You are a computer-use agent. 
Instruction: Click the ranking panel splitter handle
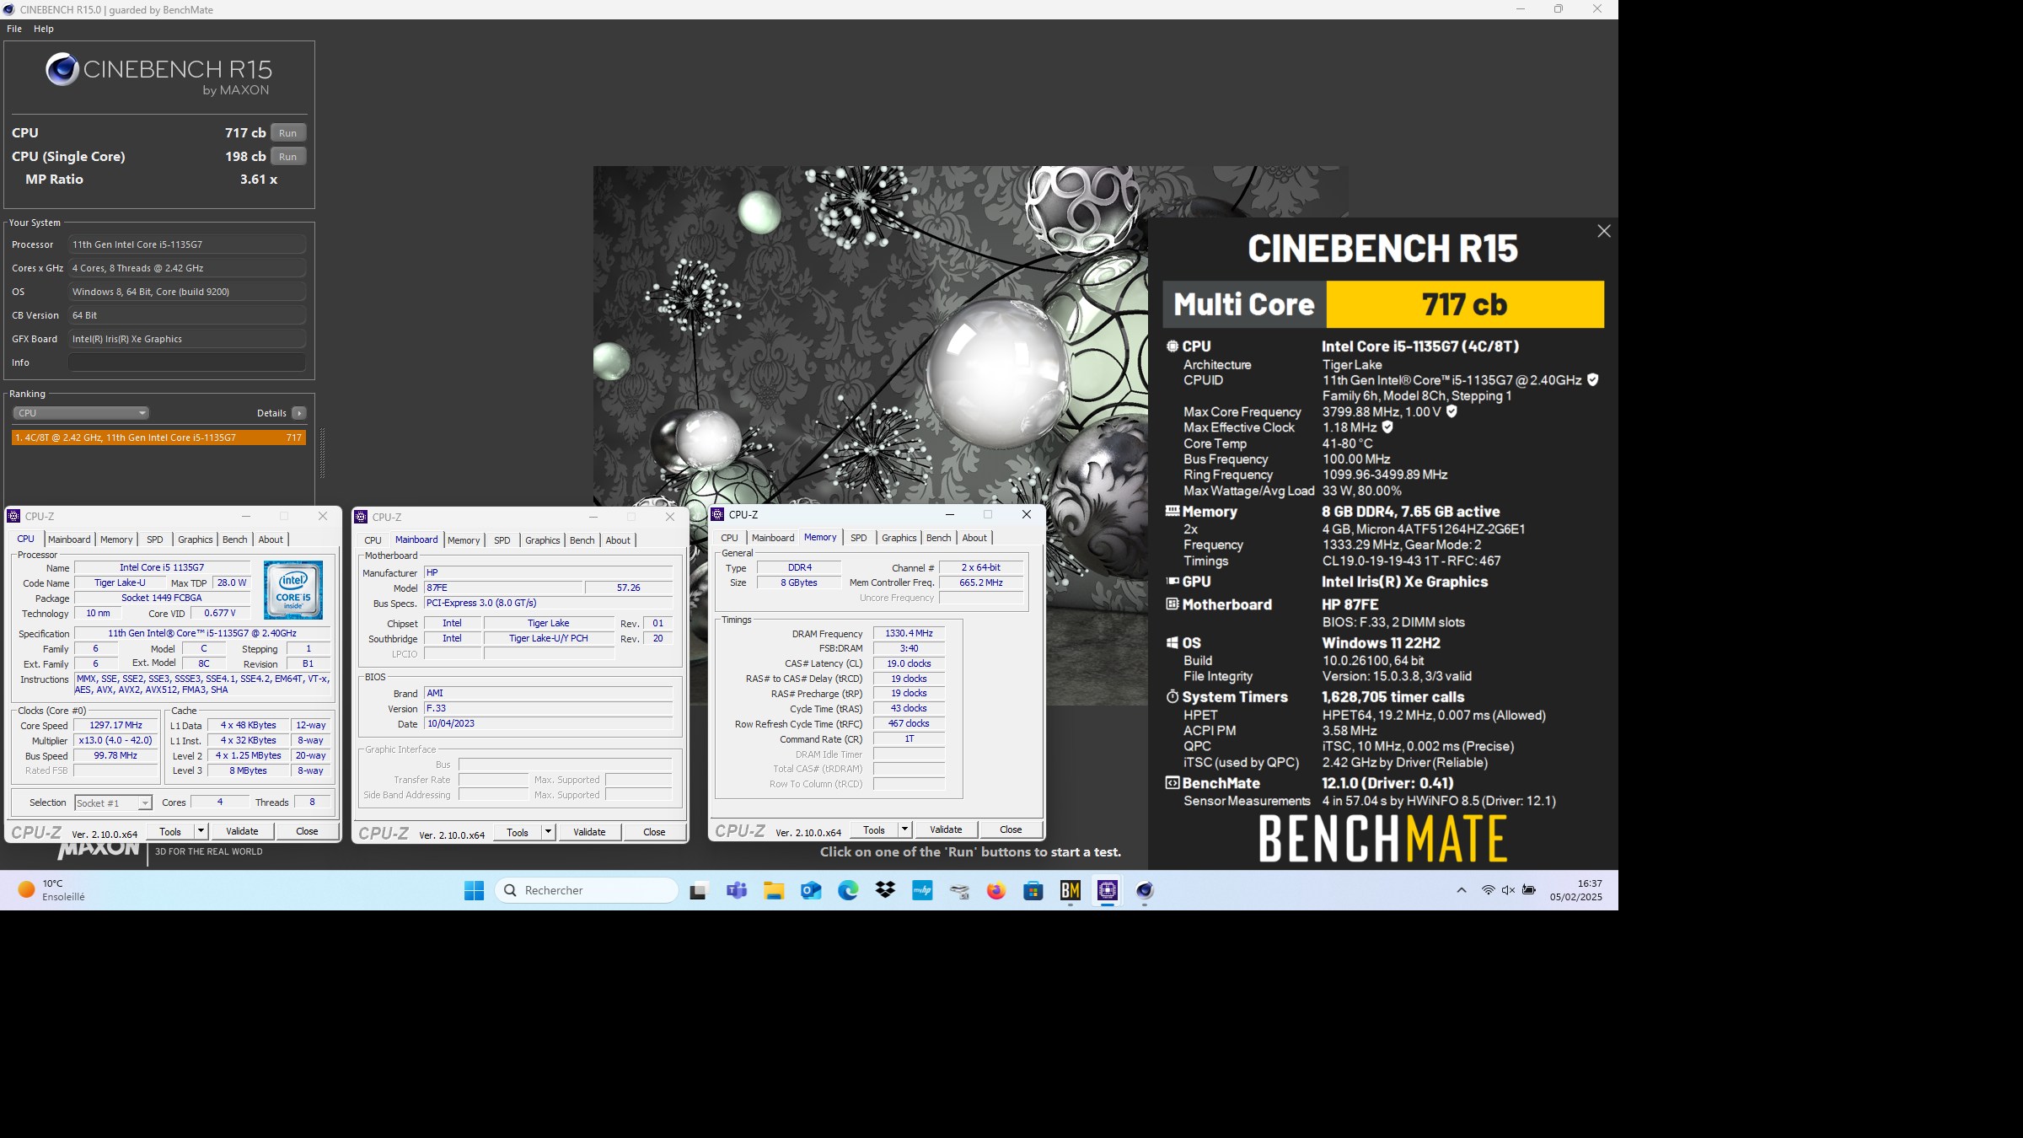coord(322,454)
